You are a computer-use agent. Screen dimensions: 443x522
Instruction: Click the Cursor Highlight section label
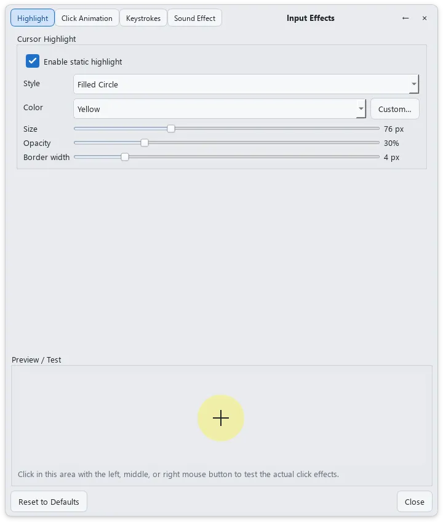(x=47, y=39)
